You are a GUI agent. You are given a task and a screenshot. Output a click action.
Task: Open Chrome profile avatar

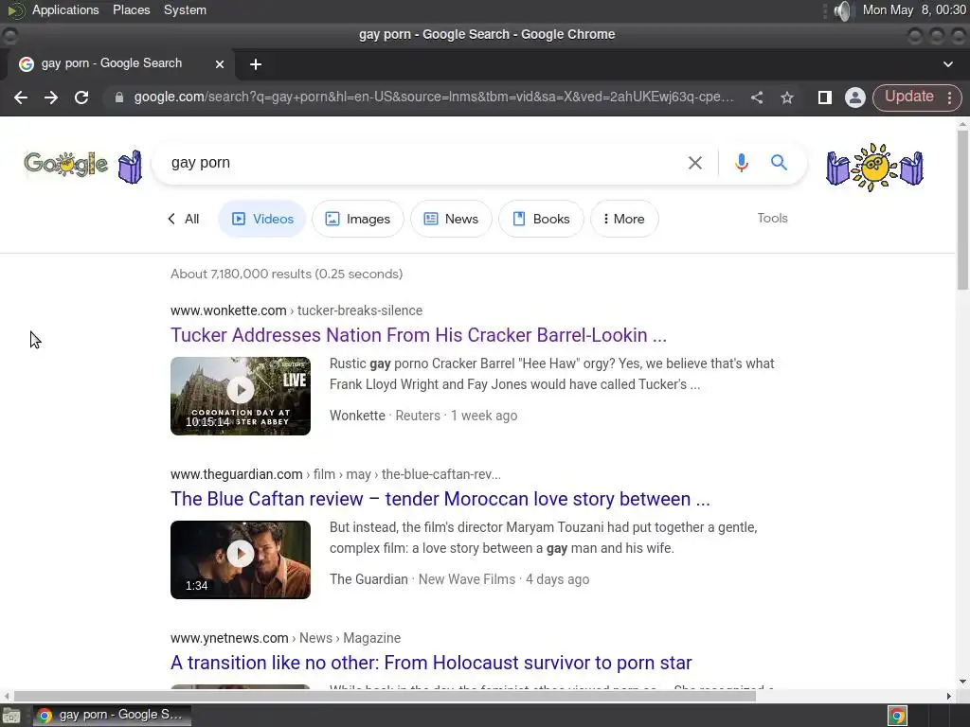coord(855,98)
